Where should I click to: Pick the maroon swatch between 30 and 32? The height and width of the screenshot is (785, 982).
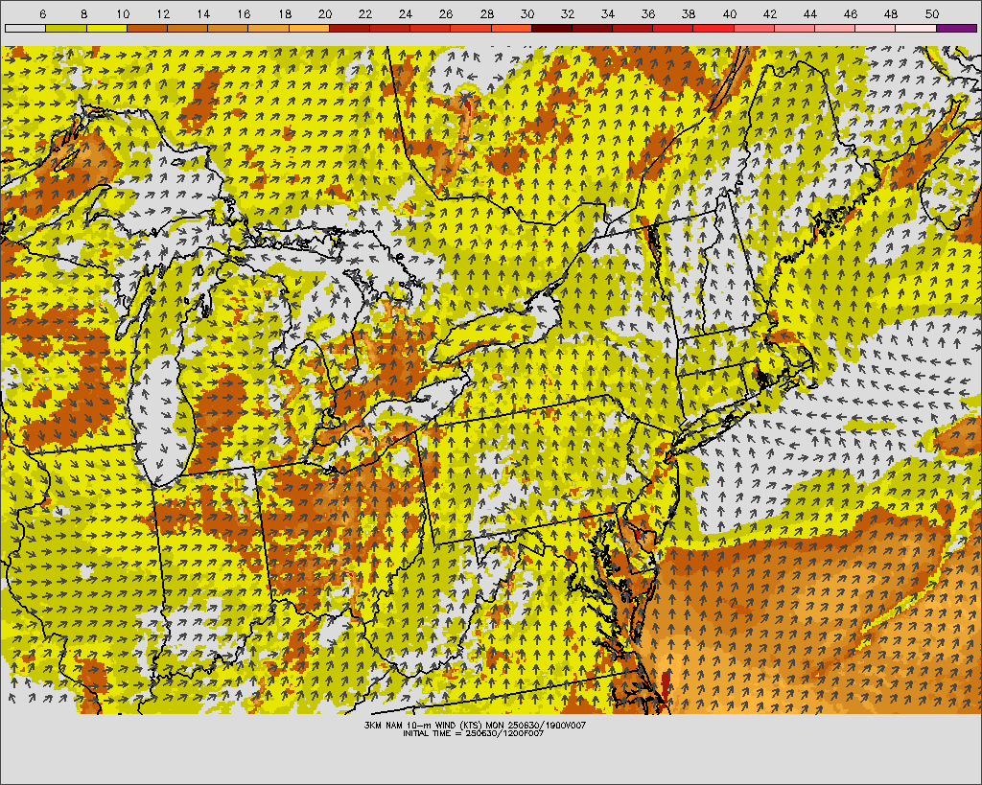tap(551, 28)
